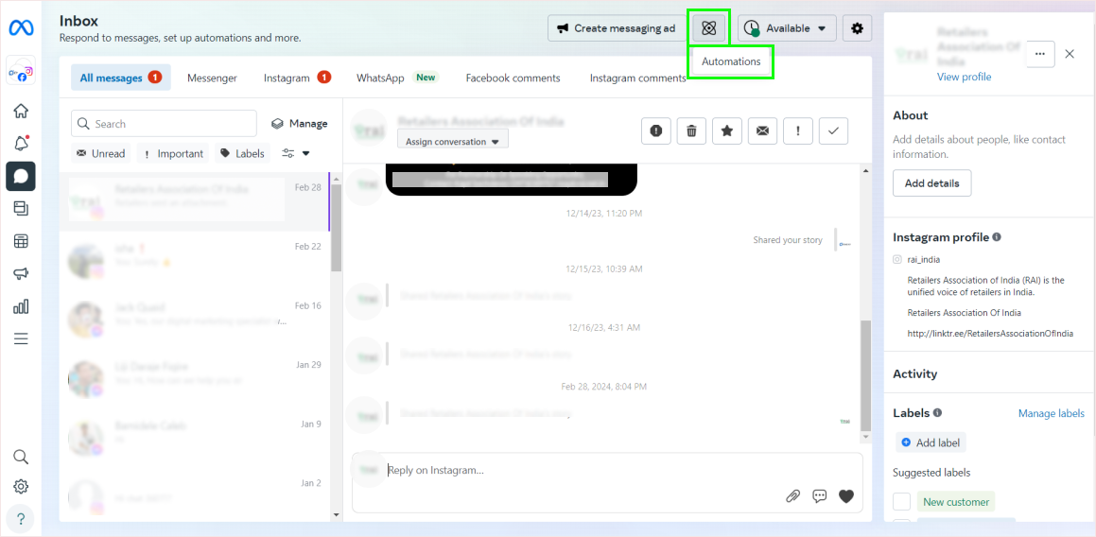Viewport: 1096px width, 537px height.
Task: Select the Inbox chat bubble icon
Action: (x=21, y=176)
